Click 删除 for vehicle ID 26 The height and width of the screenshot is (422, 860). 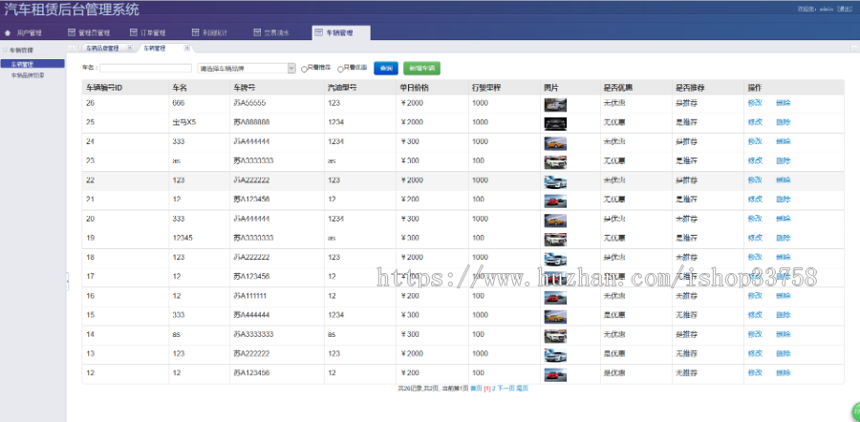click(x=784, y=103)
